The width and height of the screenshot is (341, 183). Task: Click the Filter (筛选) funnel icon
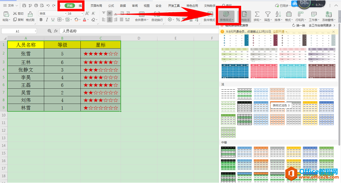268,14
